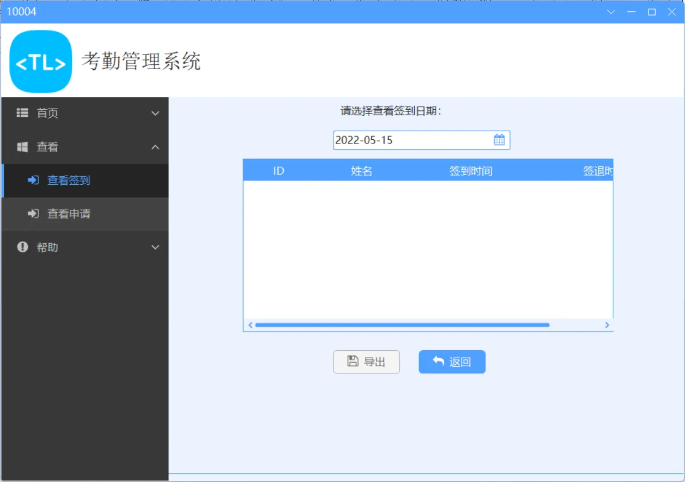Click the 签到时间 column header

[471, 171]
